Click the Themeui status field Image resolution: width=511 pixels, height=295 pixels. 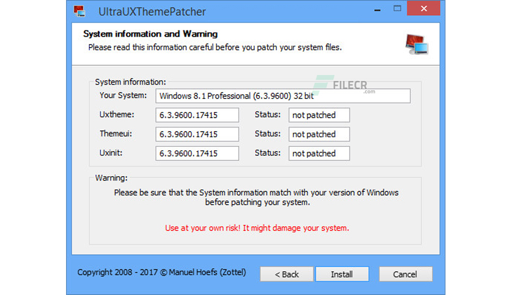coord(319,134)
